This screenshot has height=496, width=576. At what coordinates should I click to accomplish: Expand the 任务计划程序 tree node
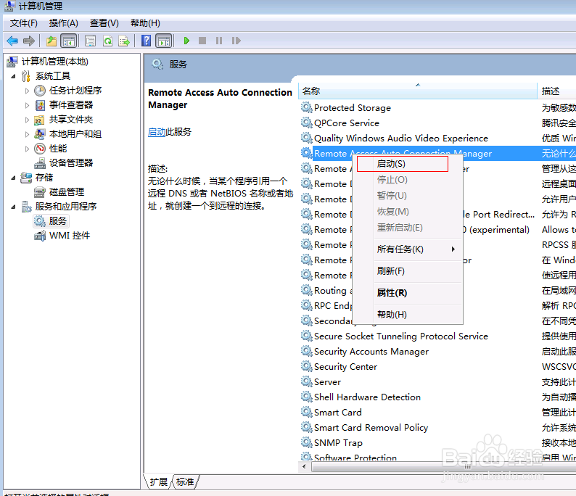click(x=27, y=91)
